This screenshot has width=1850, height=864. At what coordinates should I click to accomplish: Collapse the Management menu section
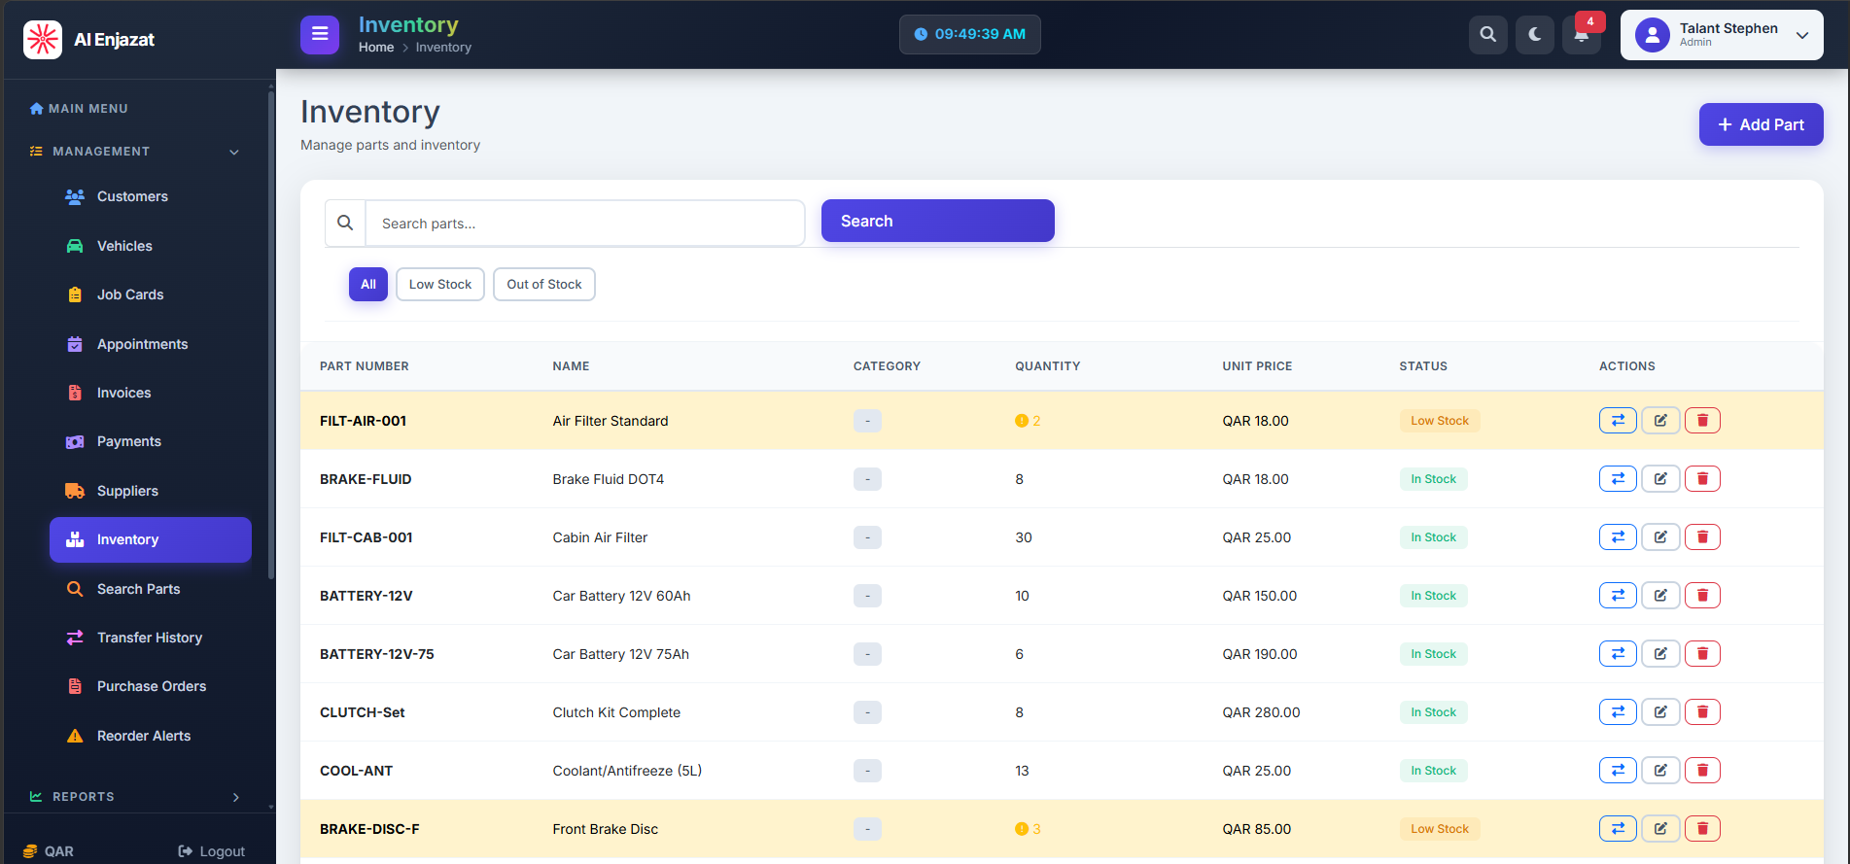point(134,152)
